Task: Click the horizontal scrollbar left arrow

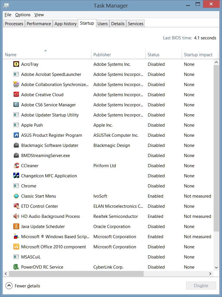Action: point(6,274)
